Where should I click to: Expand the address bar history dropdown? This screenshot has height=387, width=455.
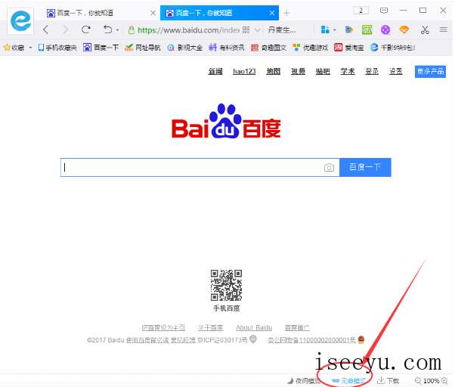257,30
